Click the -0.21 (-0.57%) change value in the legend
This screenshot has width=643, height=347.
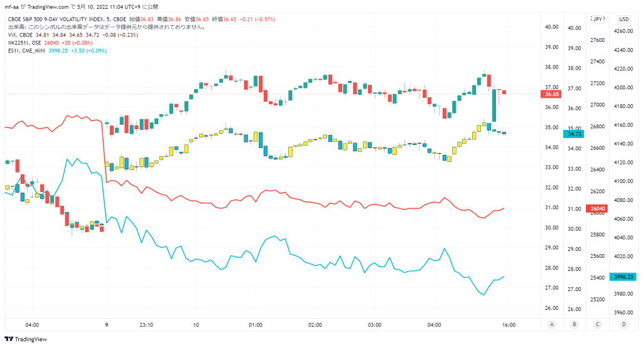[x=257, y=19]
